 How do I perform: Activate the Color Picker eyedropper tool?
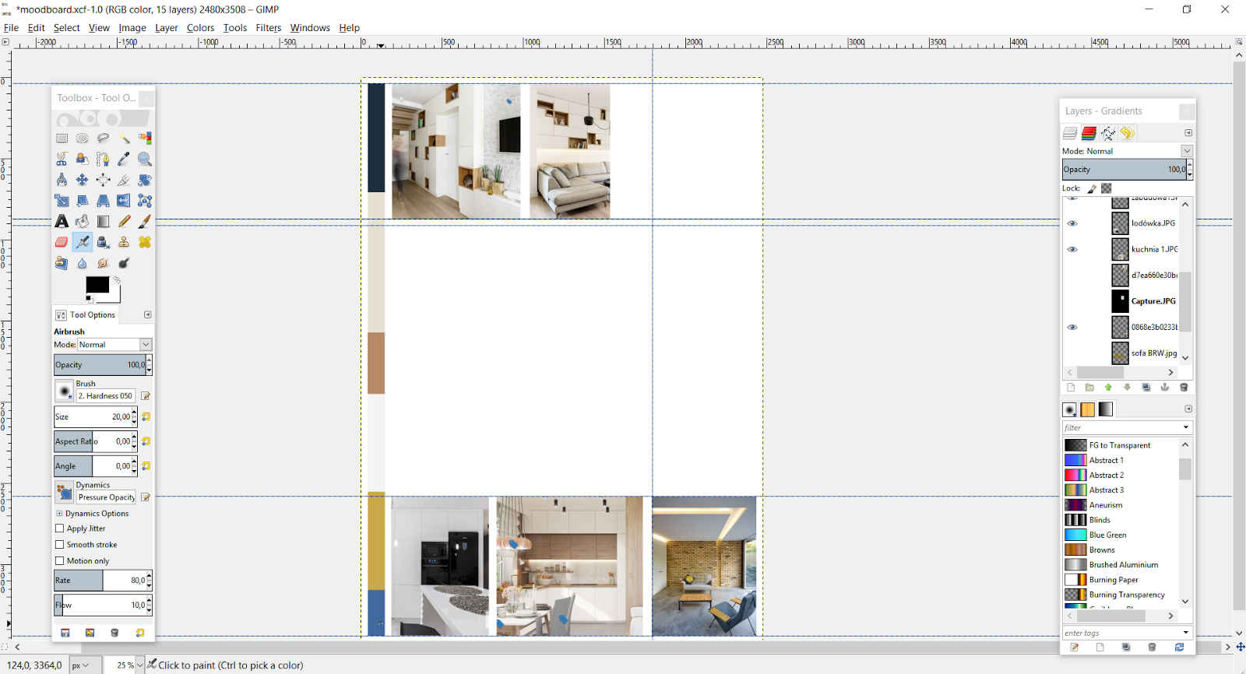[x=124, y=159]
